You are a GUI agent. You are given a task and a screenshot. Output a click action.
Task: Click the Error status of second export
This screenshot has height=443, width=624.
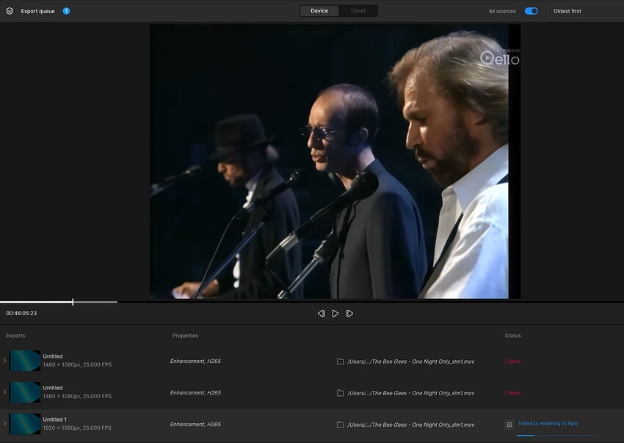tap(512, 393)
